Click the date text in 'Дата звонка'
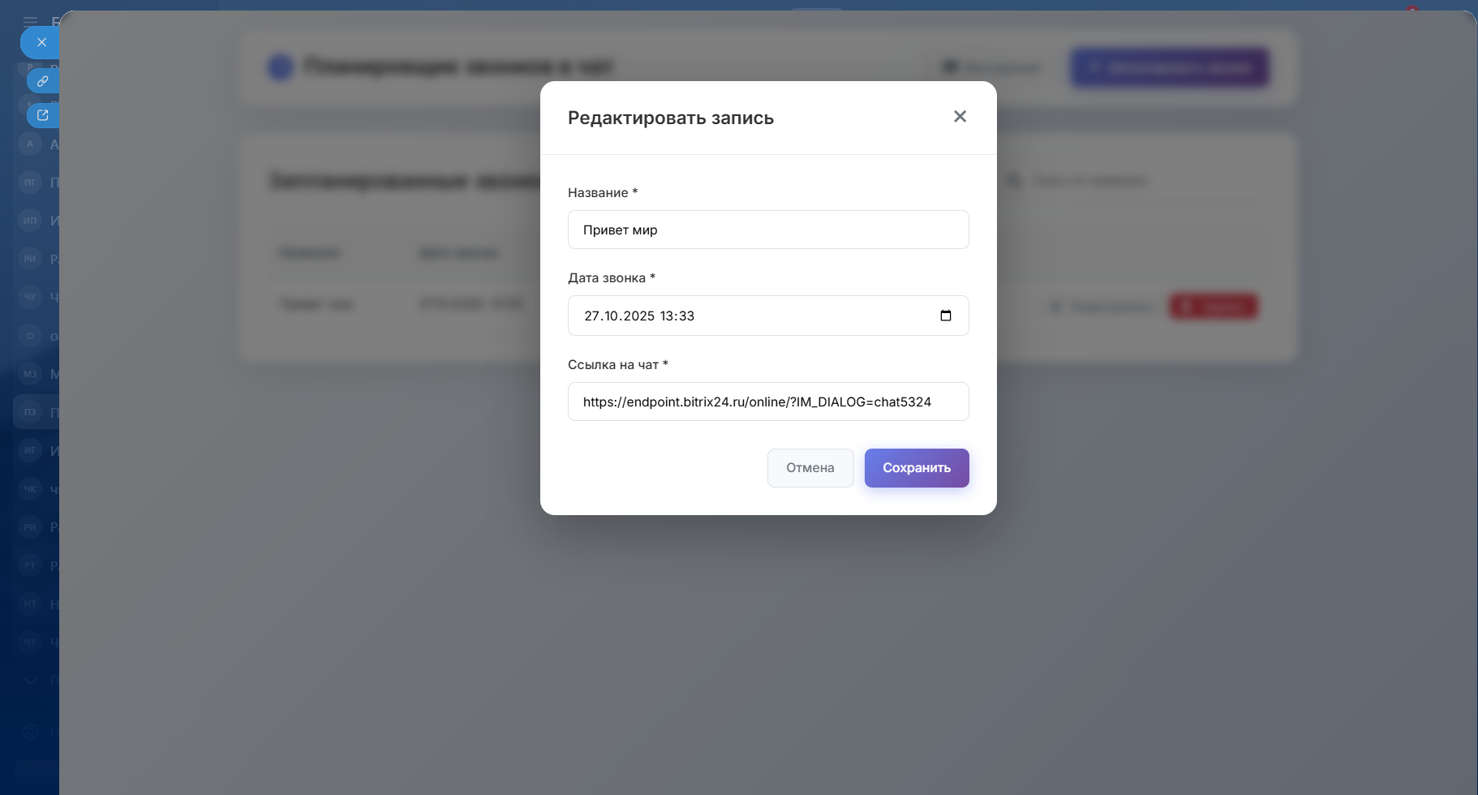Viewport: 1478px width, 795px height. click(x=639, y=316)
